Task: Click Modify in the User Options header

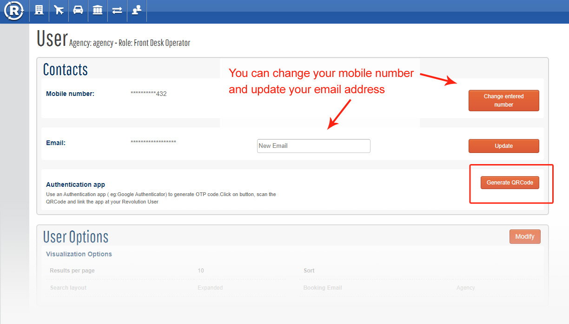Action: point(525,236)
